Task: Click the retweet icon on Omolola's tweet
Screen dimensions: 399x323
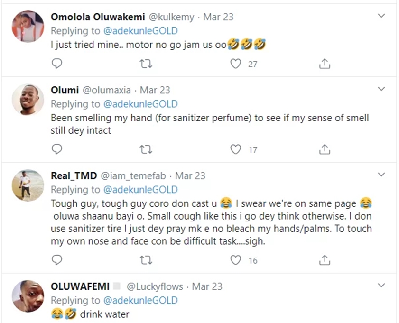Action: 146,64
